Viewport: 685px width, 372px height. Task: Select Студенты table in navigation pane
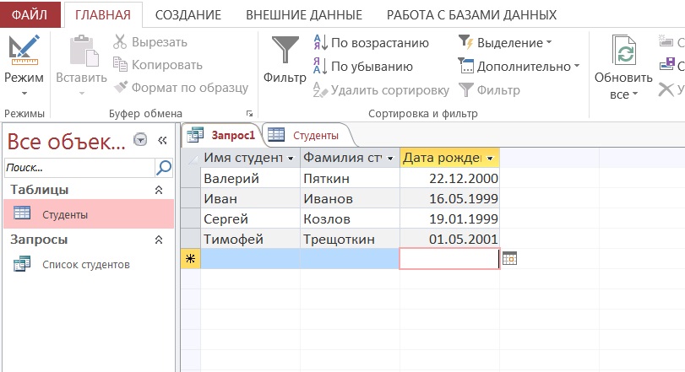[x=89, y=214]
